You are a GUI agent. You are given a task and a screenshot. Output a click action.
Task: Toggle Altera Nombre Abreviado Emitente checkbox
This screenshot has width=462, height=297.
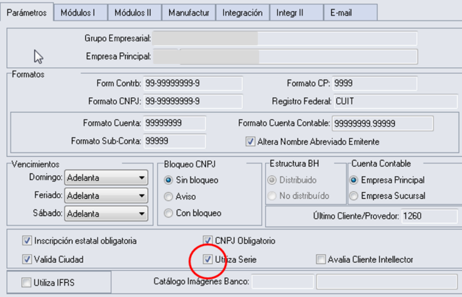click(250, 141)
